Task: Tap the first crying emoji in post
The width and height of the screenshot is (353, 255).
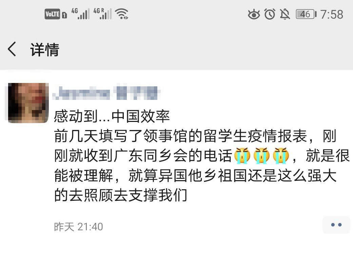Action: point(242,155)
